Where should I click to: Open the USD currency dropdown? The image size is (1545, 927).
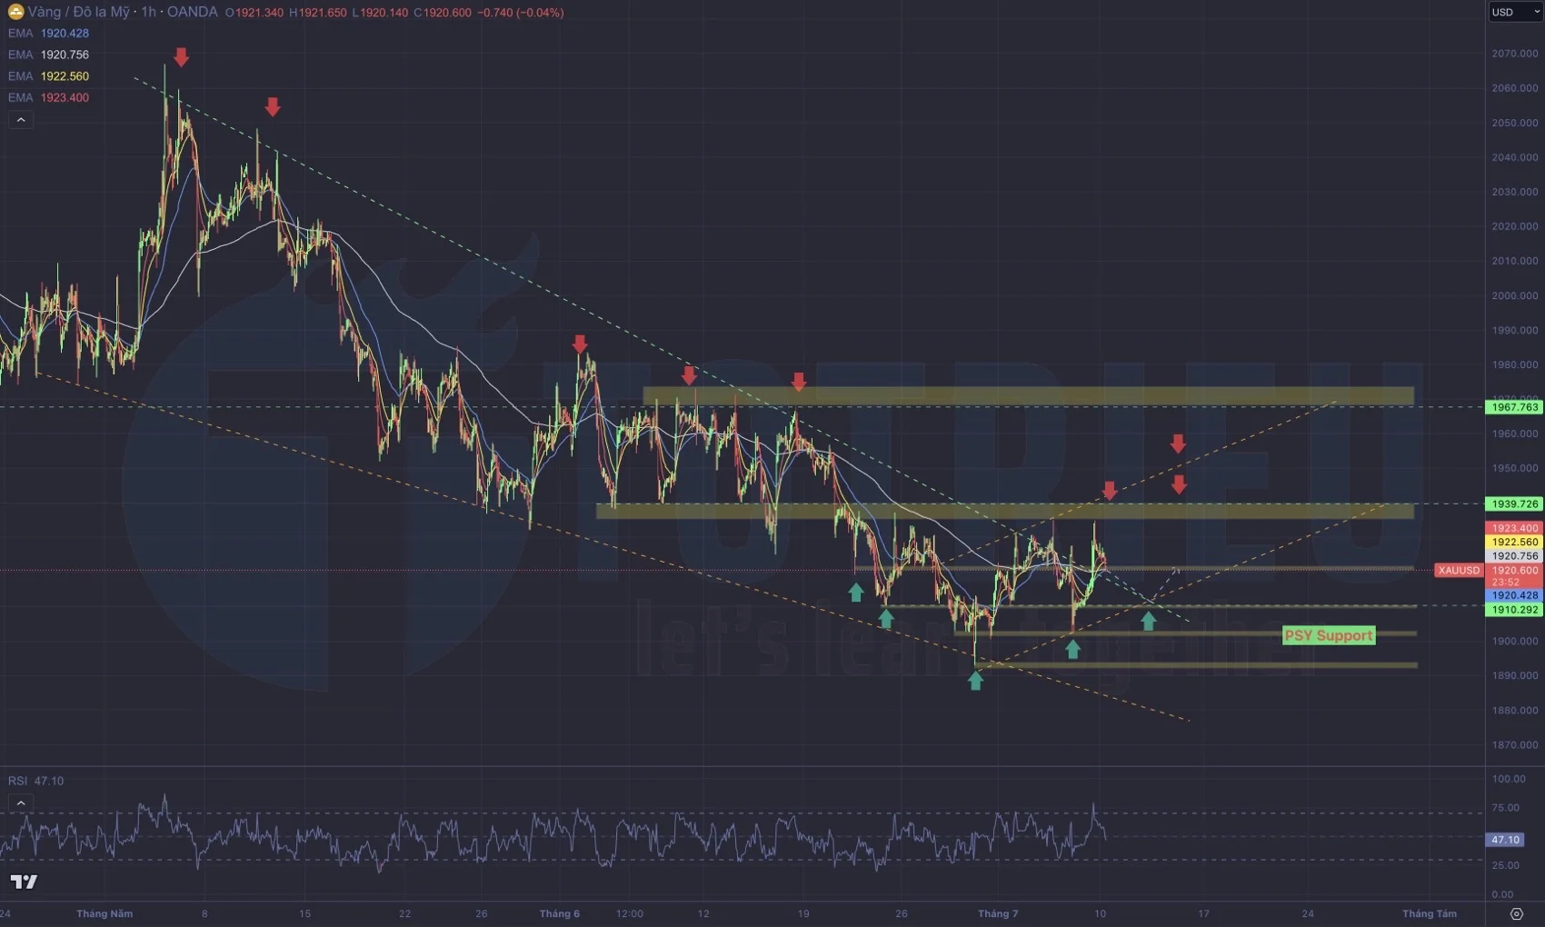pos(1515,12)
